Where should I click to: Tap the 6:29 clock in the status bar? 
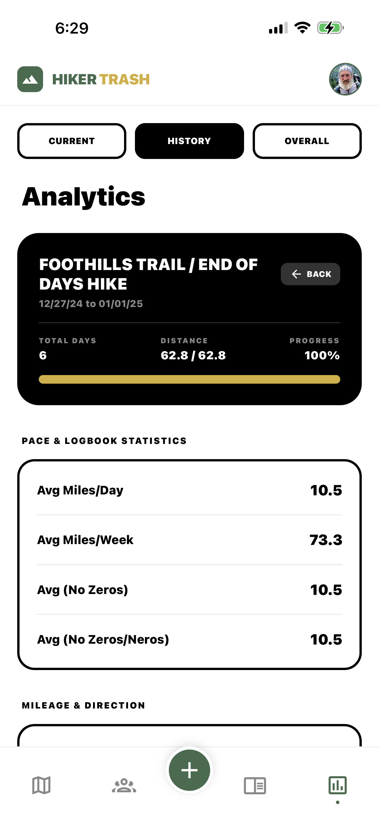[71, 28]
